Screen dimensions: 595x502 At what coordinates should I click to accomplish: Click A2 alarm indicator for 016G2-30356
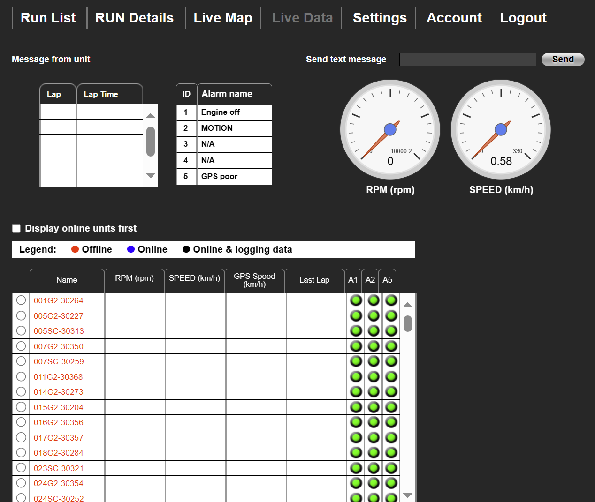374,422
